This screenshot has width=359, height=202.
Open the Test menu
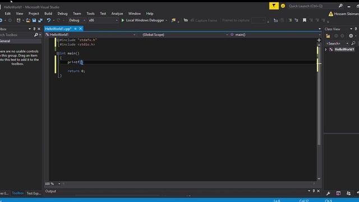pos(103,13)
